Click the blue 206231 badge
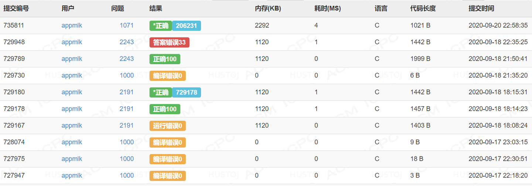This screenshot has height=186, width=532. pos(187,25)
